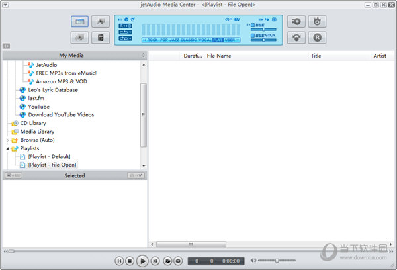Open the JetAudio link in the tree

(46, 65)
